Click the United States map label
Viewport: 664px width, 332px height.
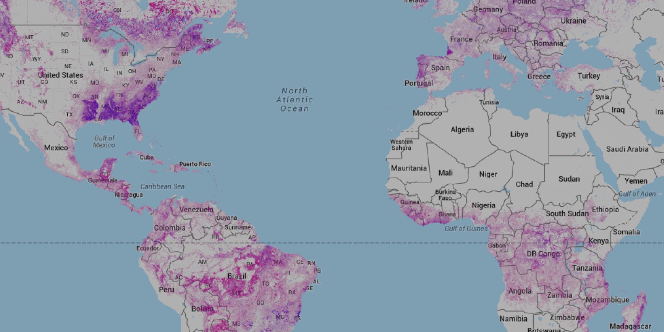tap(60, 75)
